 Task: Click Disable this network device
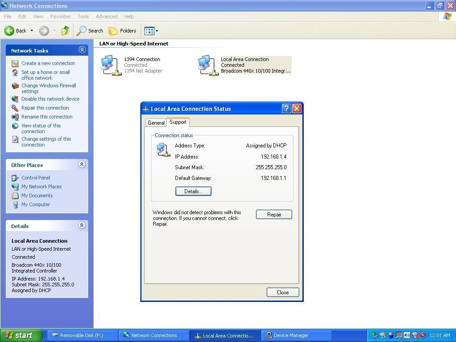(50, 99)
